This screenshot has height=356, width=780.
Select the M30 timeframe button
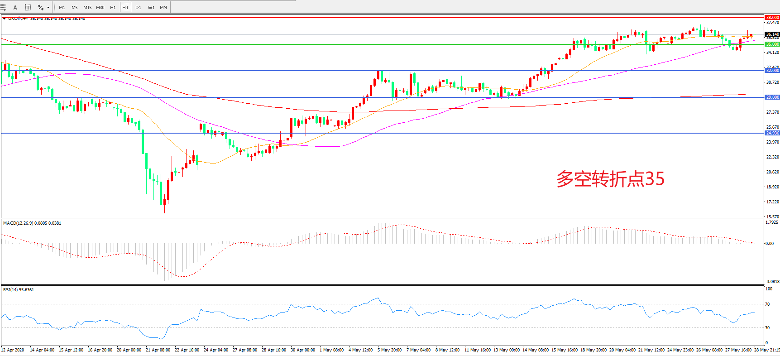pyautogui.click(x=100, y=7)
